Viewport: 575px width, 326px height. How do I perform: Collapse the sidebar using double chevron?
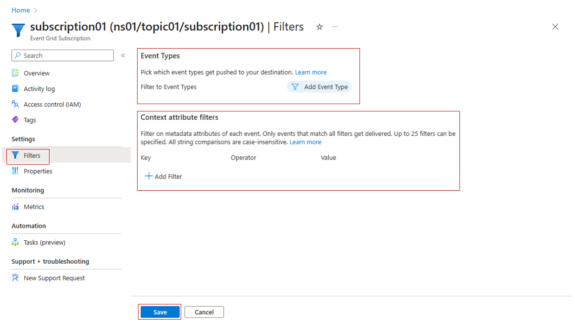[x=123, y=55]
